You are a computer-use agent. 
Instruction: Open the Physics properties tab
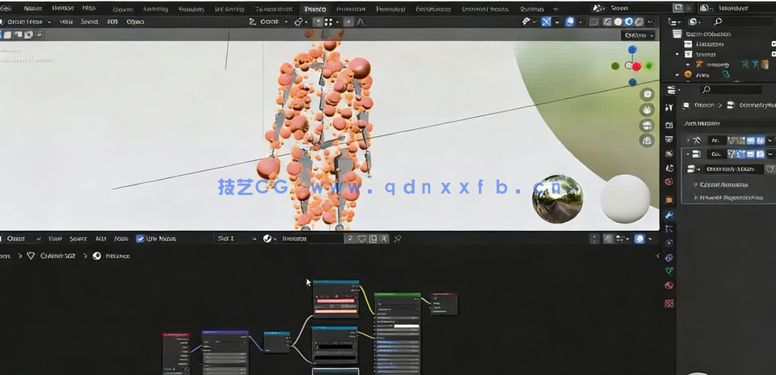[x=669, y=242]
